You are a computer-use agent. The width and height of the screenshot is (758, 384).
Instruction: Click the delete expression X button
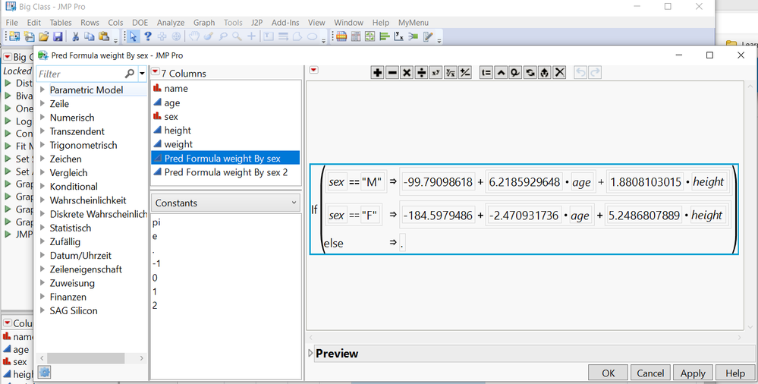point(559,72)
